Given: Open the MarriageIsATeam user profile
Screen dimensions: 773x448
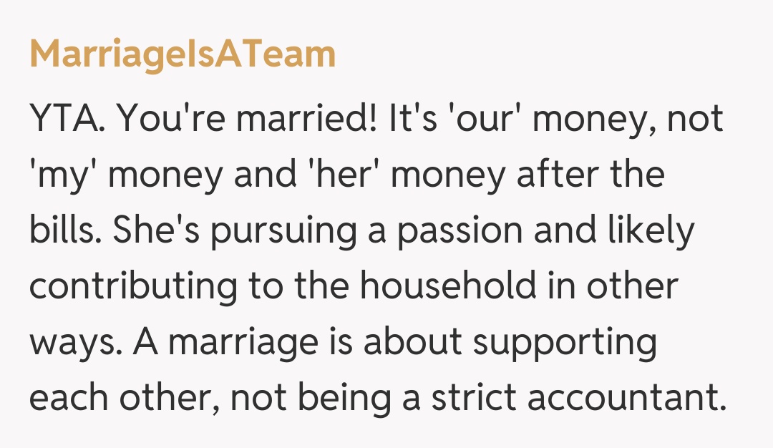Looking at the screenshot, I should coord(183,55).
